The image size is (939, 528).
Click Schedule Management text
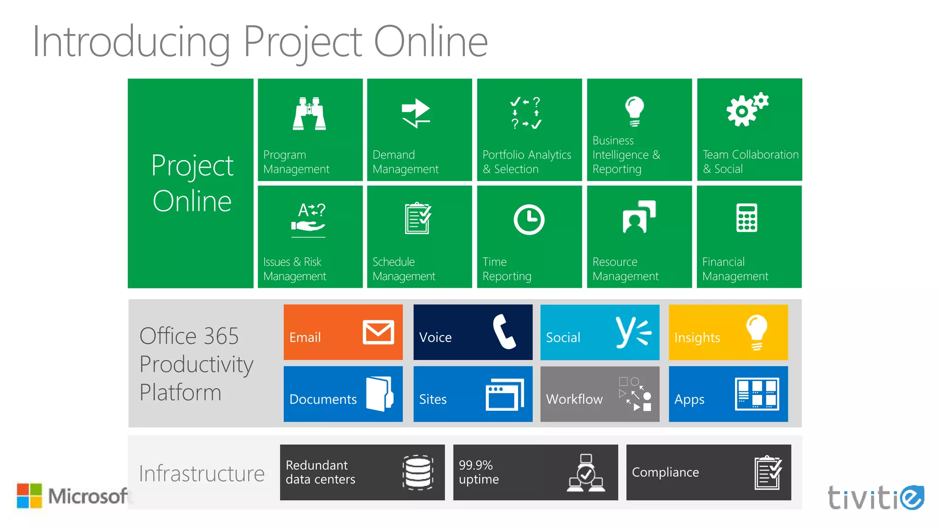coord(403,269)
